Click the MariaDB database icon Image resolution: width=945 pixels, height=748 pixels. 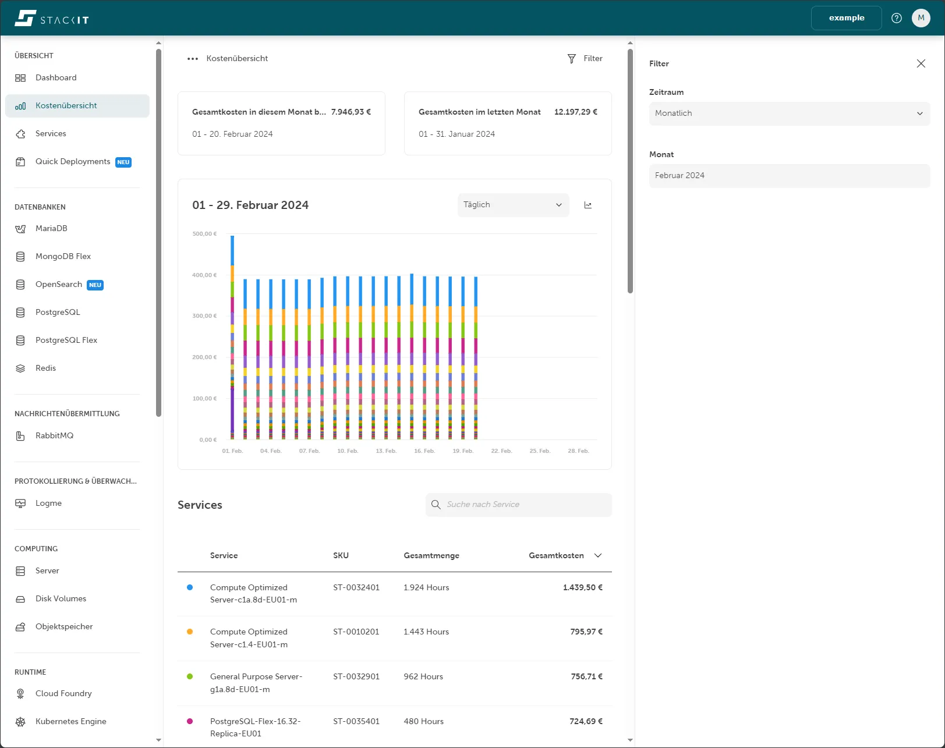tap(20, 228)
